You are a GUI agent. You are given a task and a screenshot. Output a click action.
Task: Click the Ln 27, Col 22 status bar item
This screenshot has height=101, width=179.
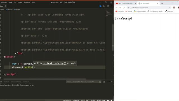(x=67, y=100)
